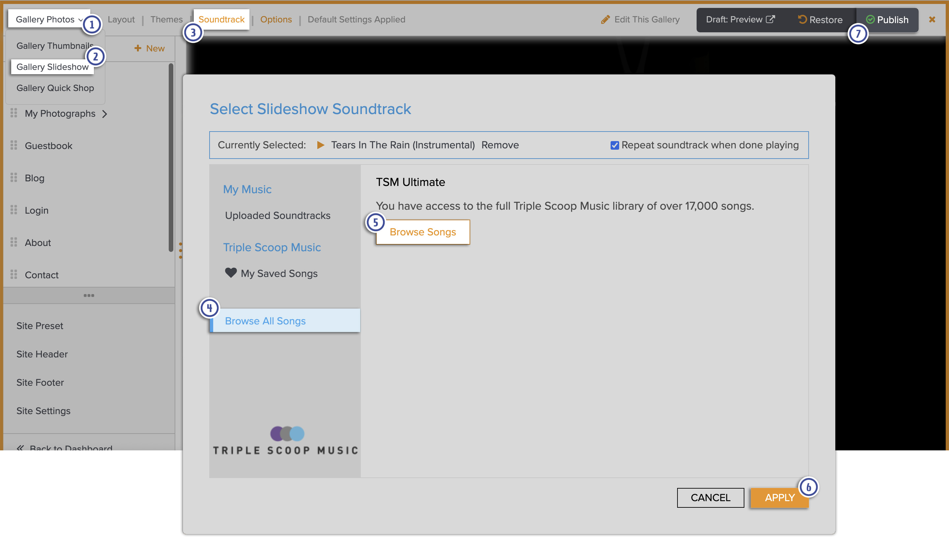Click the plus New page button
The width and height of the screenshot is (949, 544).
[149, 48]
